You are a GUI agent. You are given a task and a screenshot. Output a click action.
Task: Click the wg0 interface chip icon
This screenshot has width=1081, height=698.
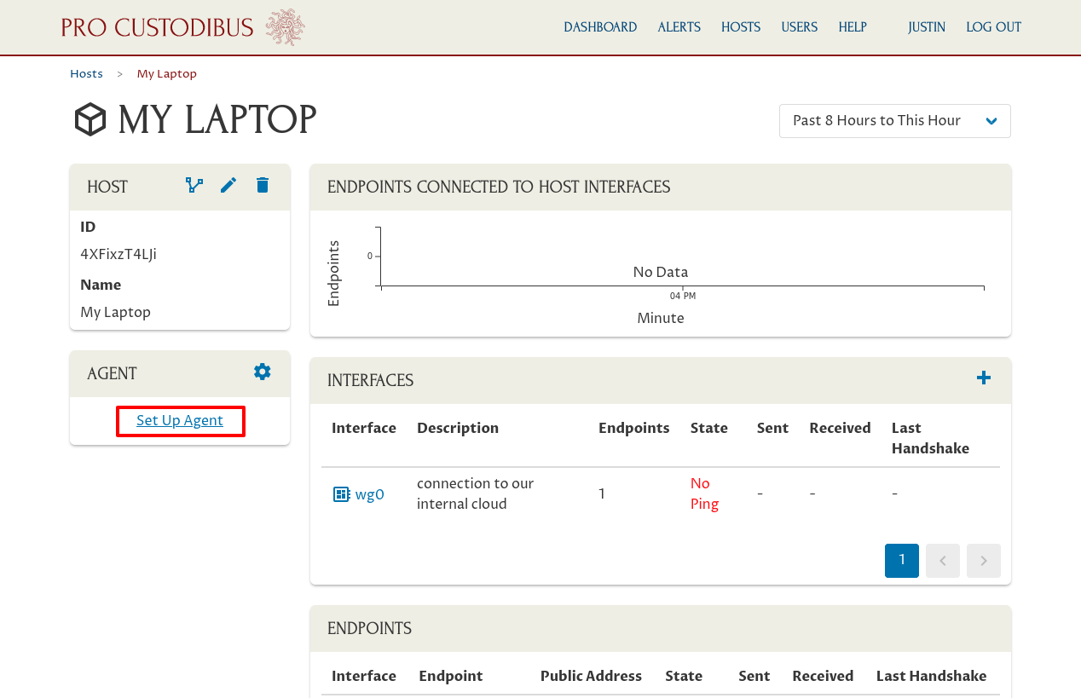[x=341, y=494]
